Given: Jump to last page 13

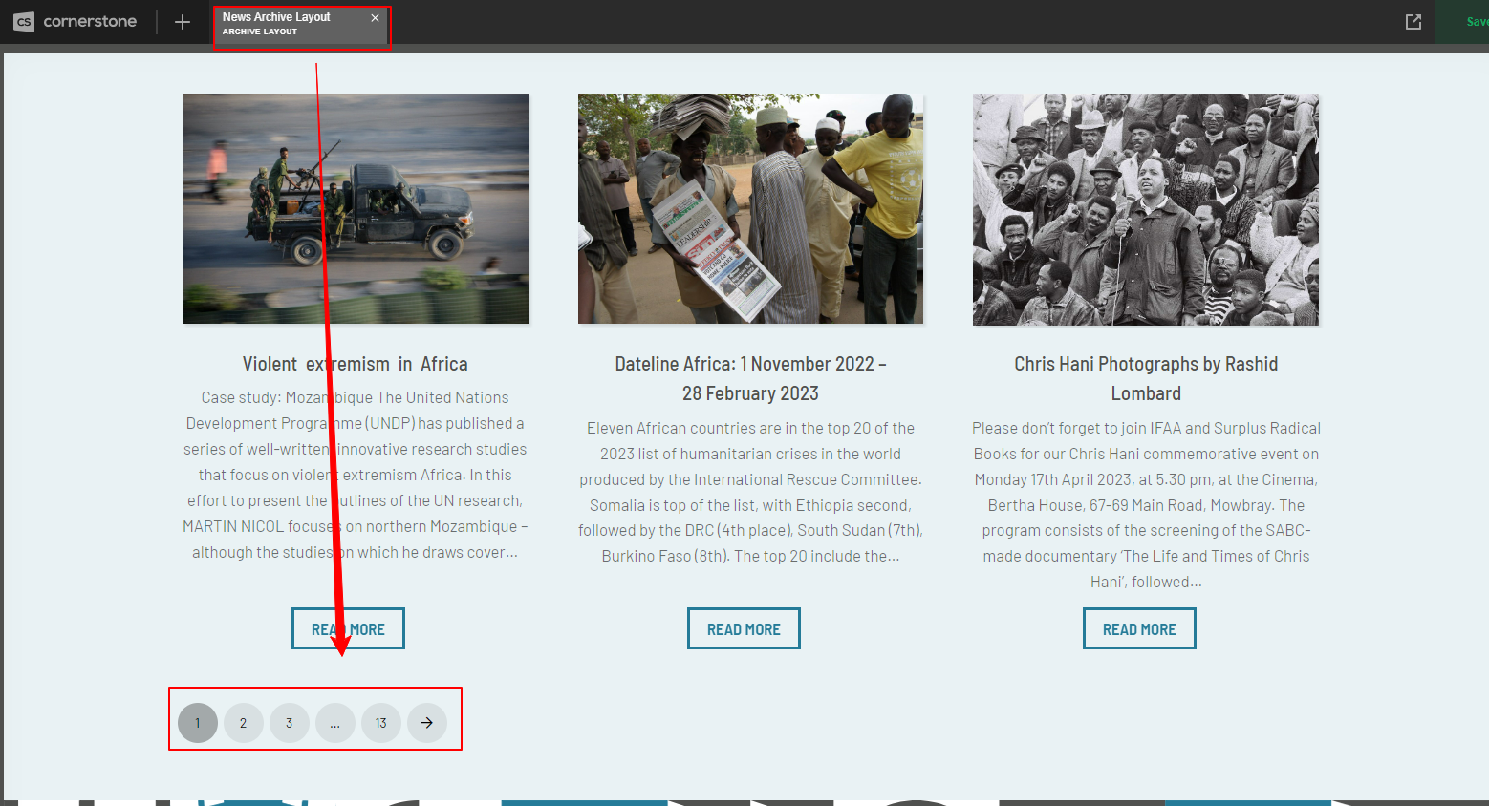Looking at the screenshot, I should [381, 723].
